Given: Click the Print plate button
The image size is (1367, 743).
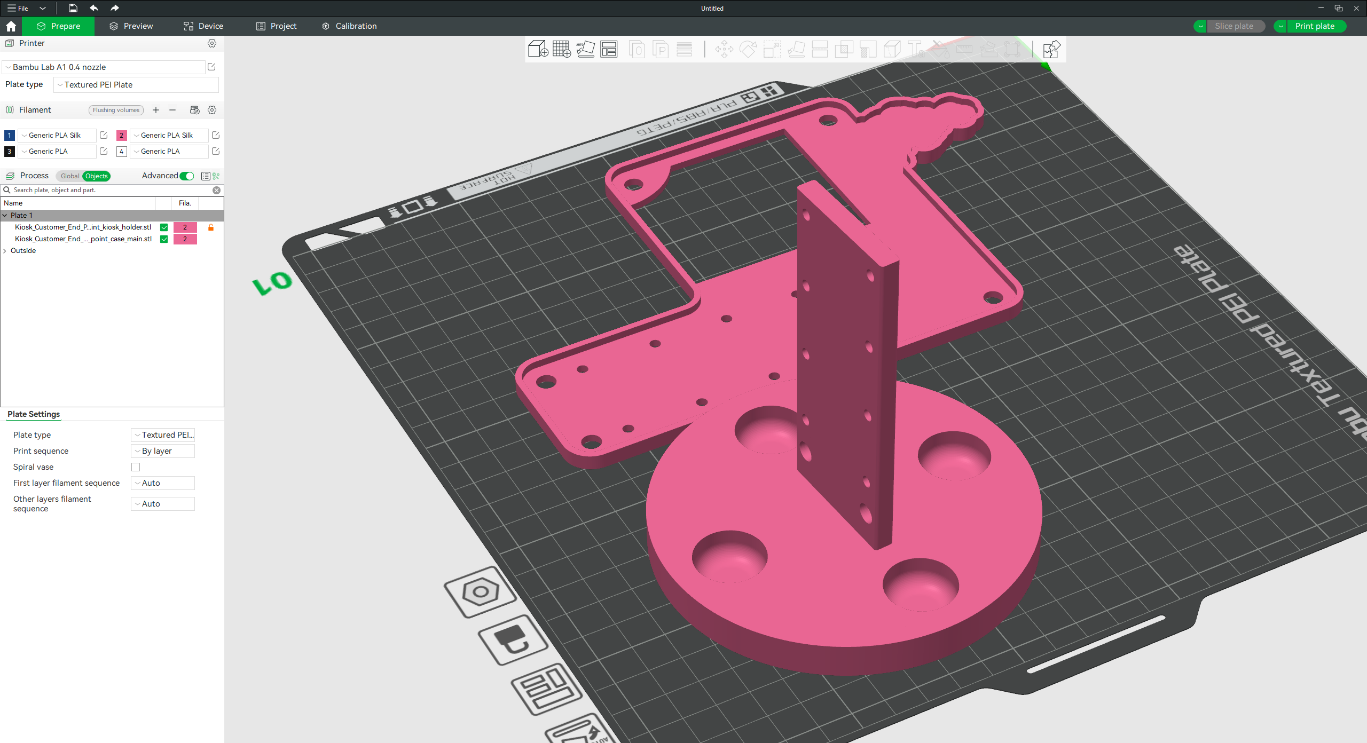Looking at the screenshot, I should coord(1314,26).
